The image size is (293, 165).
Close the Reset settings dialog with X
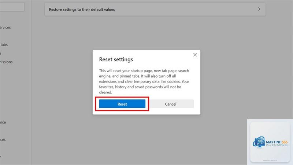195,55
